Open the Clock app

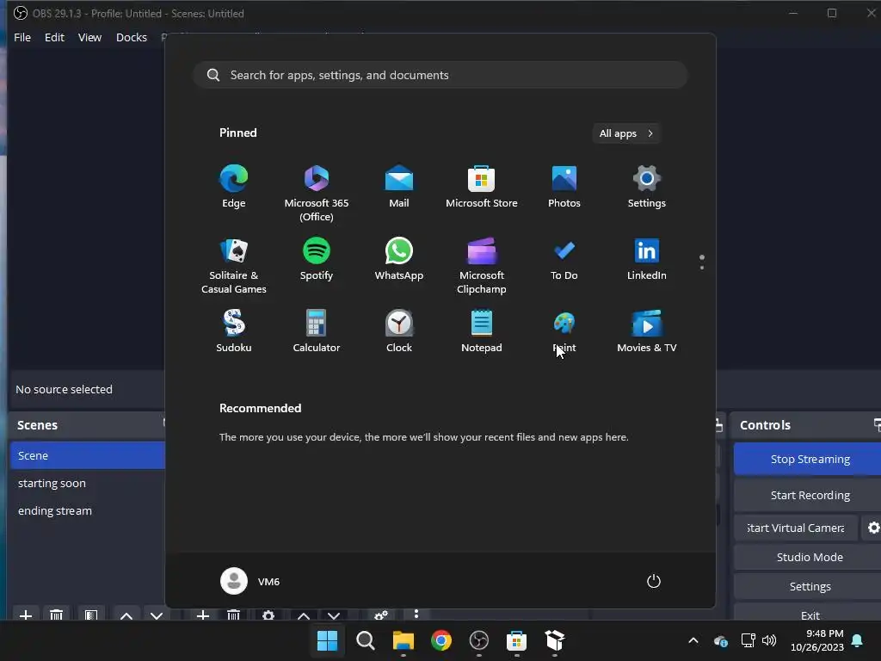(399, 331)
